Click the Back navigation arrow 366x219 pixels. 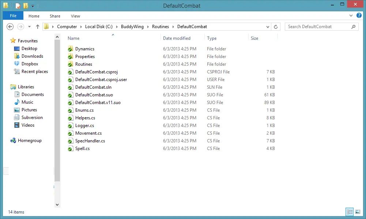tap(10, 27)
